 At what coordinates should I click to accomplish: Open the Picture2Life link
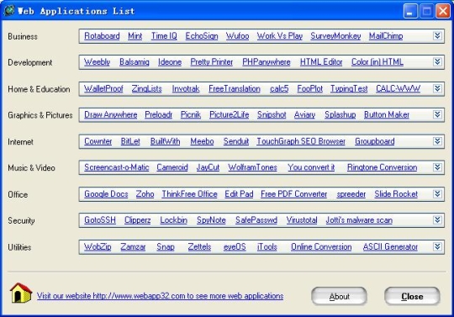click(x=229, y=114)
